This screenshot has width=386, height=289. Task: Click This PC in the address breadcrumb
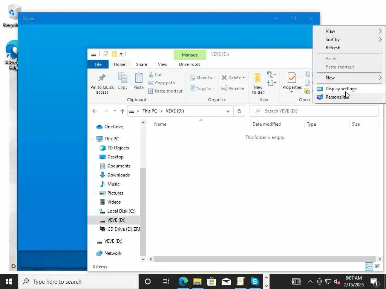coord(149,111)
